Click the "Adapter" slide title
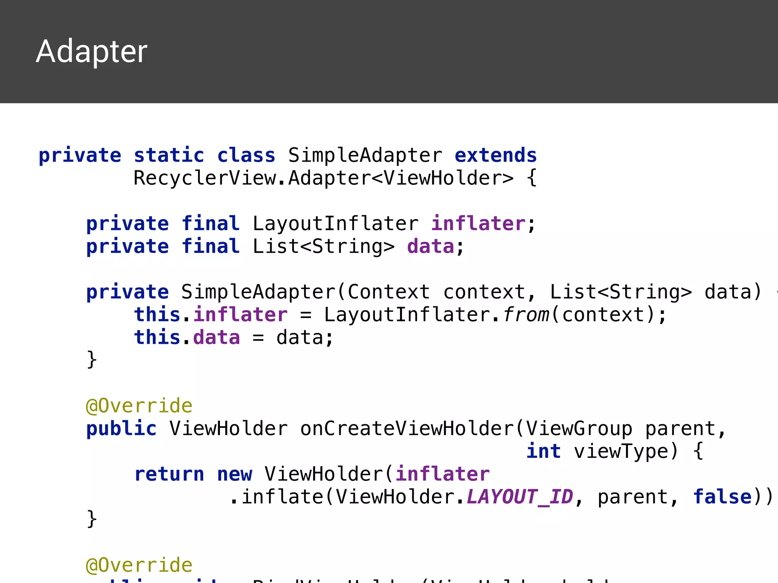Viewport: 778px width, 583px height. [x=92, y=51]
